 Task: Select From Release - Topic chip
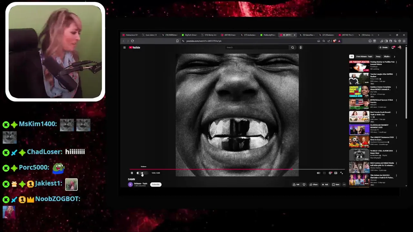(x=364, y=56)
